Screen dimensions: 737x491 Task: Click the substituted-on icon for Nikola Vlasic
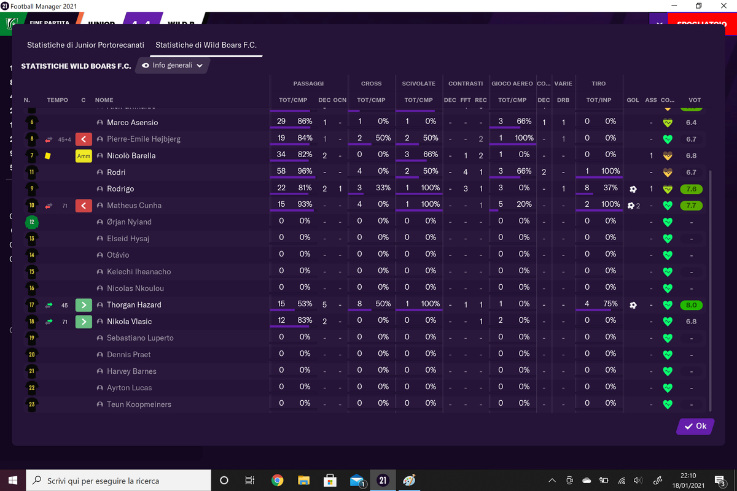(x=84, y=322)
